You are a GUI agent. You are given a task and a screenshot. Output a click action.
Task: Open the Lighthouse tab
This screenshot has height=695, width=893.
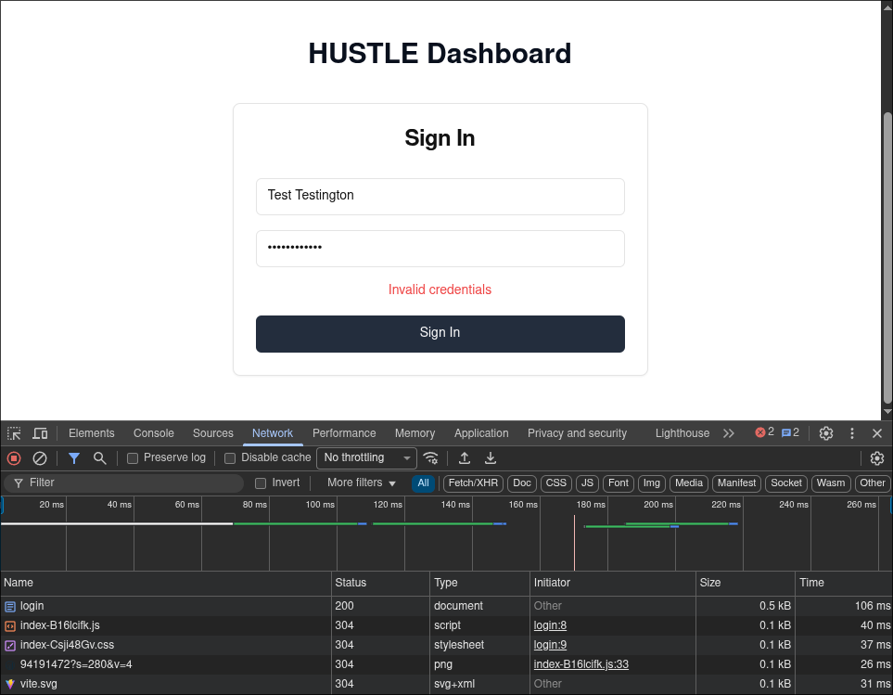(683, 433)
